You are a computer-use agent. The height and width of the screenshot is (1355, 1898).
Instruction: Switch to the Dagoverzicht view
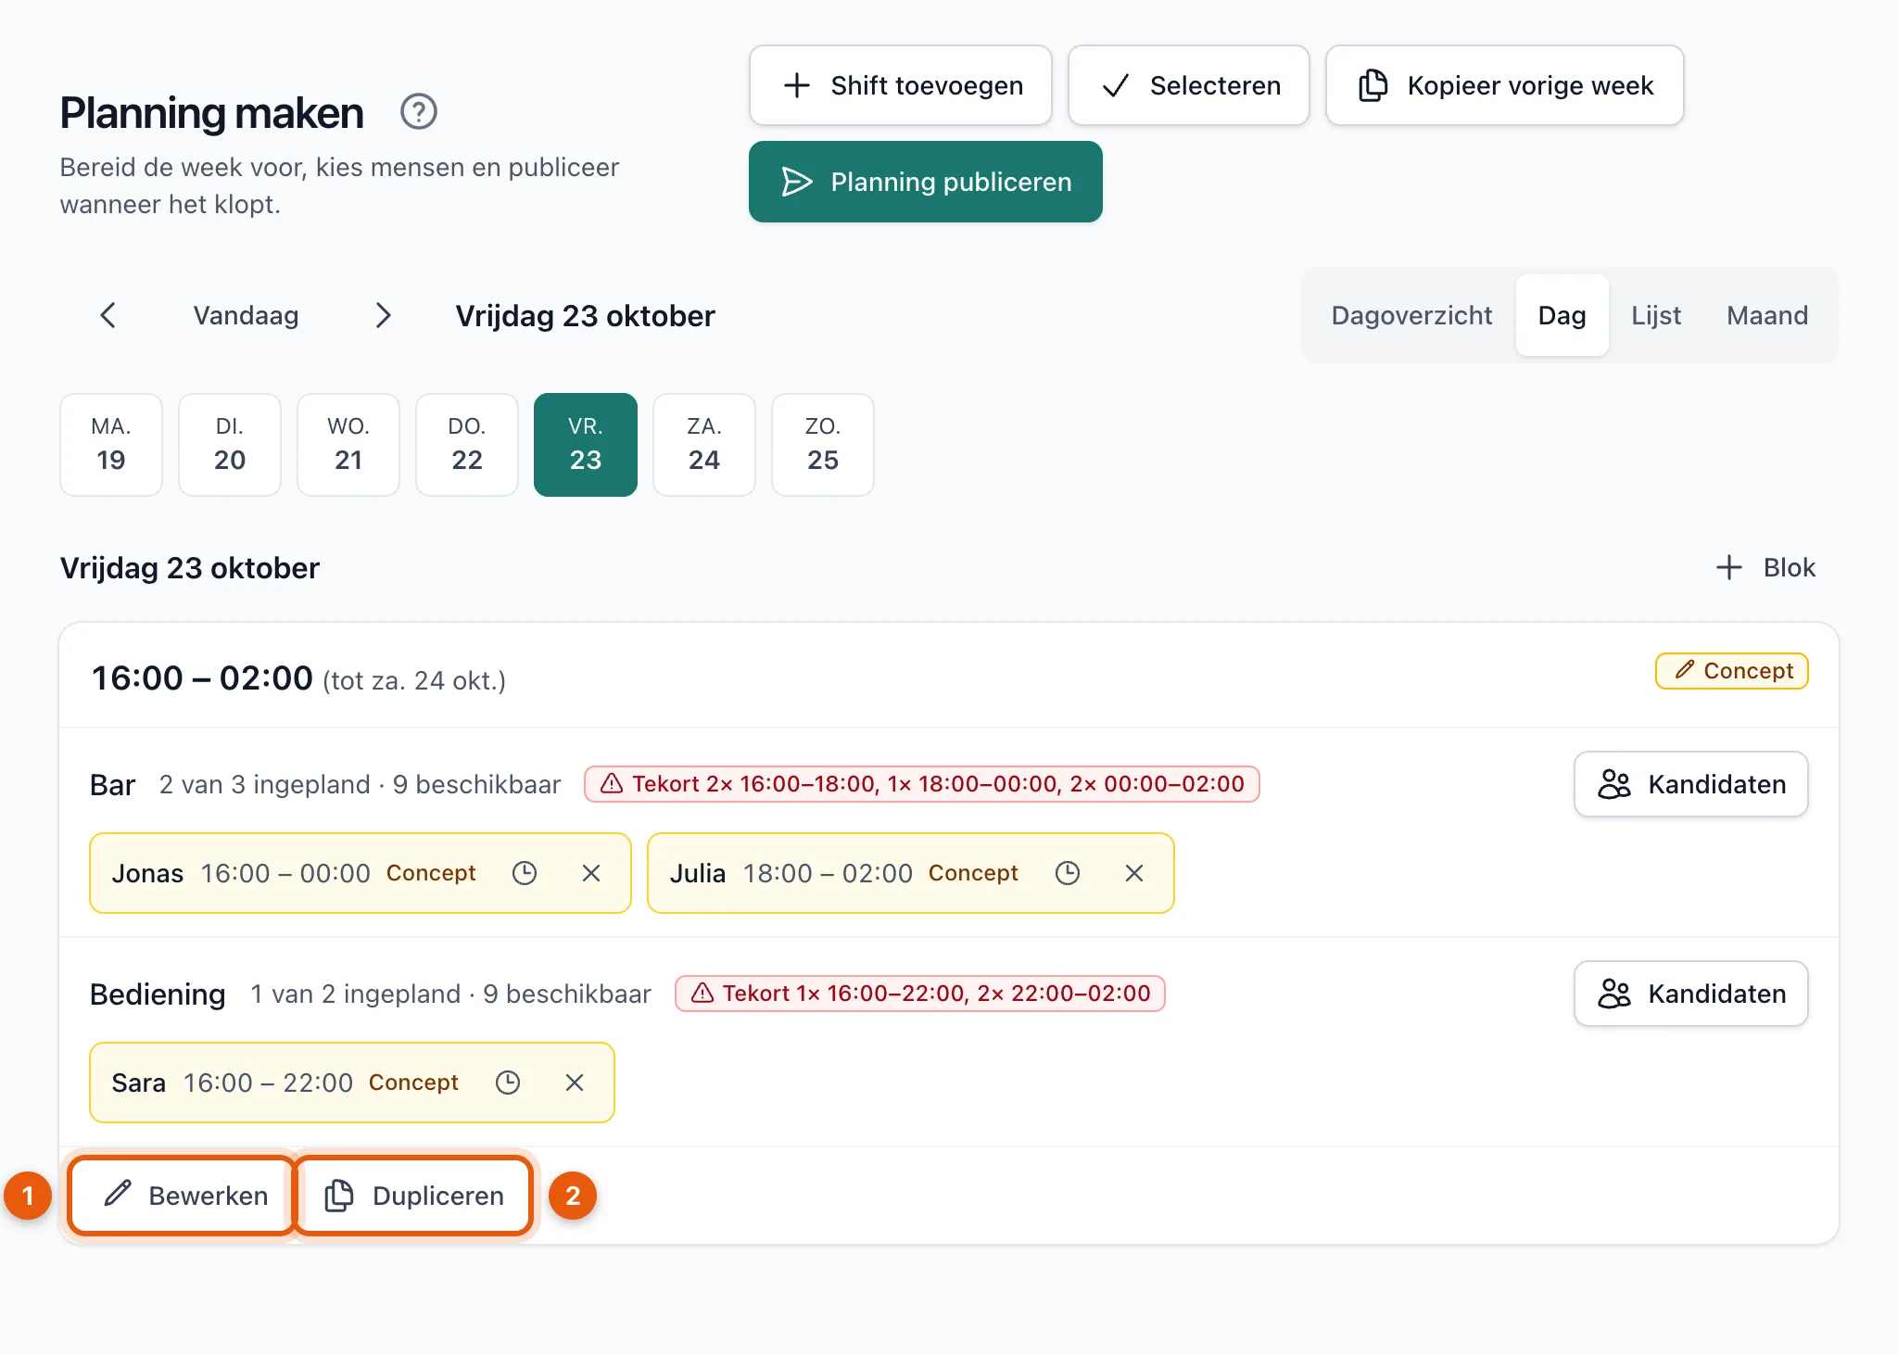click(1411, 315)
